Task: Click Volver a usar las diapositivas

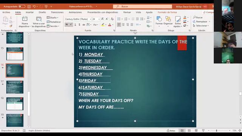Action: 39,22
